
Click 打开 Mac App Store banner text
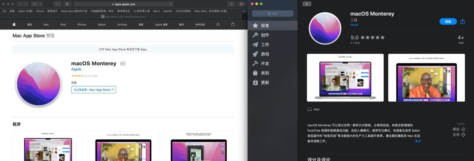pyautogui.click(x=123, y=50)
